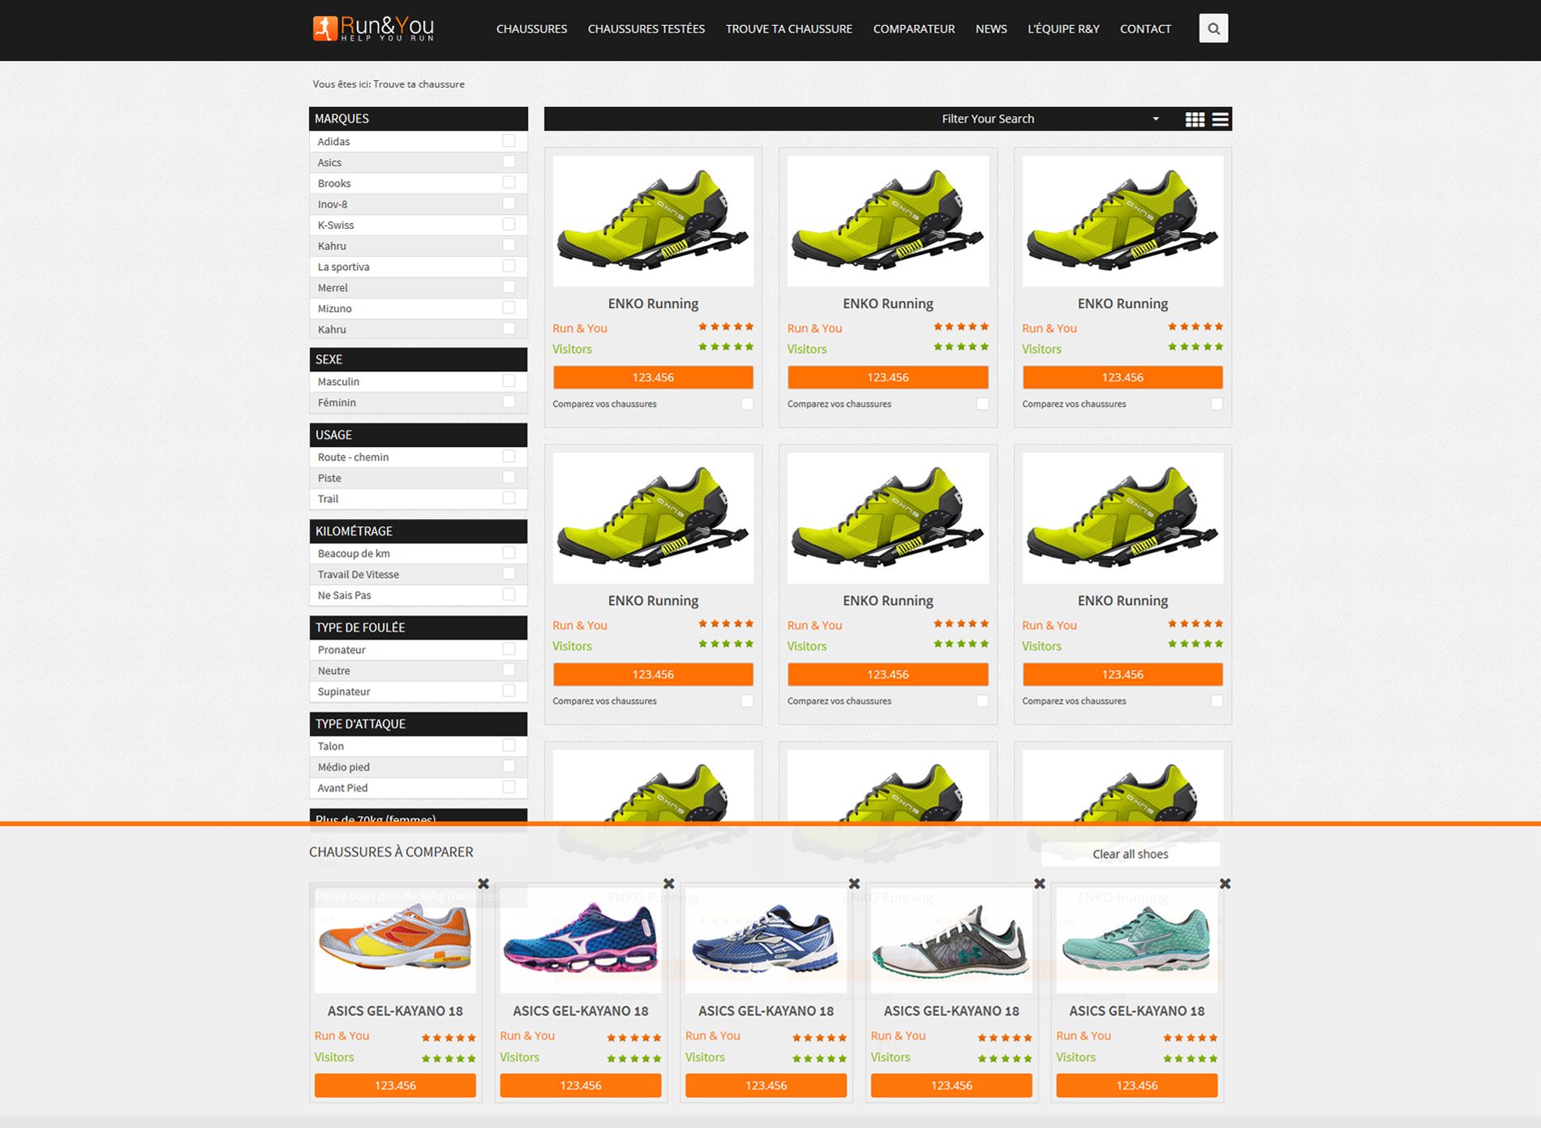Click the SEXE section header

click(x=419, y=359)
